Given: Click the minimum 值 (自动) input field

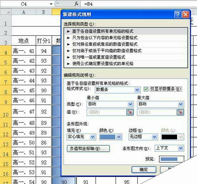Looking at the screenshot, I should click(x=107, y=112).
